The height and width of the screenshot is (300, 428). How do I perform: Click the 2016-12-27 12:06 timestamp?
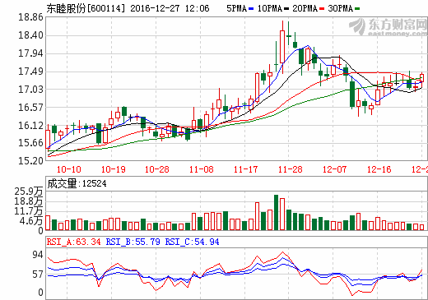pyautogui.click(x=170, y=8)
